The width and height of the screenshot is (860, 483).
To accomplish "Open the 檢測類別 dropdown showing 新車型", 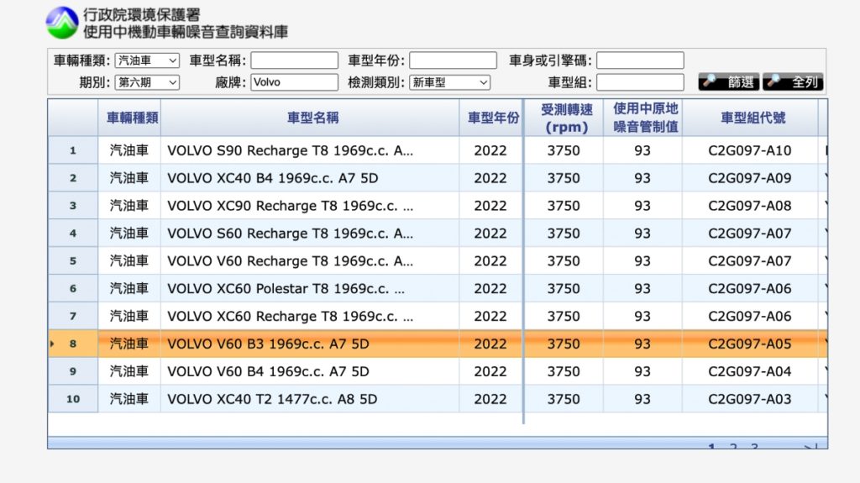I will click(449, 82).
